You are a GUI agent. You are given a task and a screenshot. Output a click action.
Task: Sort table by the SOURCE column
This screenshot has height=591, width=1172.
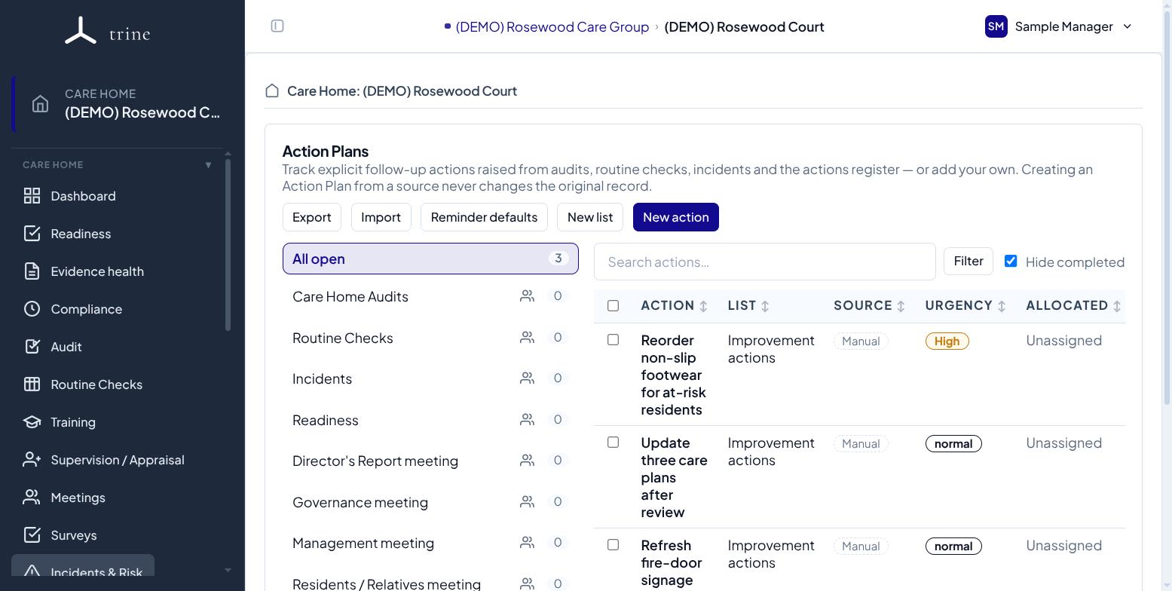(x=870, y=305)
